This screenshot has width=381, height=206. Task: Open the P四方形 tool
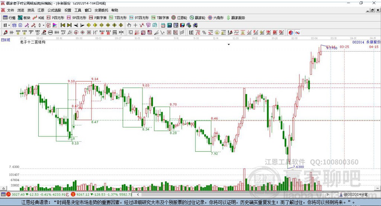coord(55,18)
